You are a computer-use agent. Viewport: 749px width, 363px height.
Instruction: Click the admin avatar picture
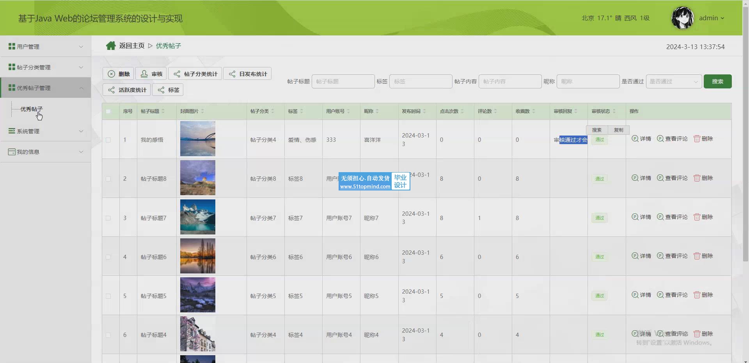click(682, 18)
